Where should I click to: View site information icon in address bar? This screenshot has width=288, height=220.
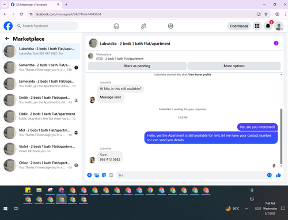pos(31,14)
